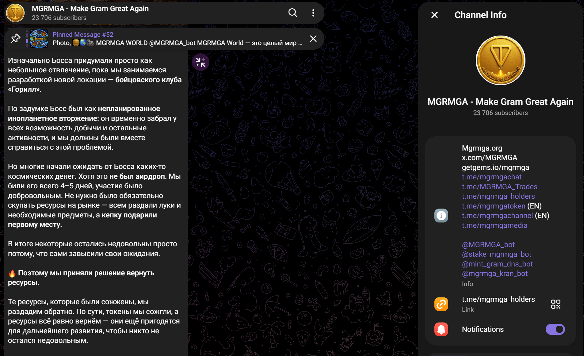Image resolution: width=584 pixels, height=356 pixels.
Task: Click the channel title in chat header
Action: point(90,9)
